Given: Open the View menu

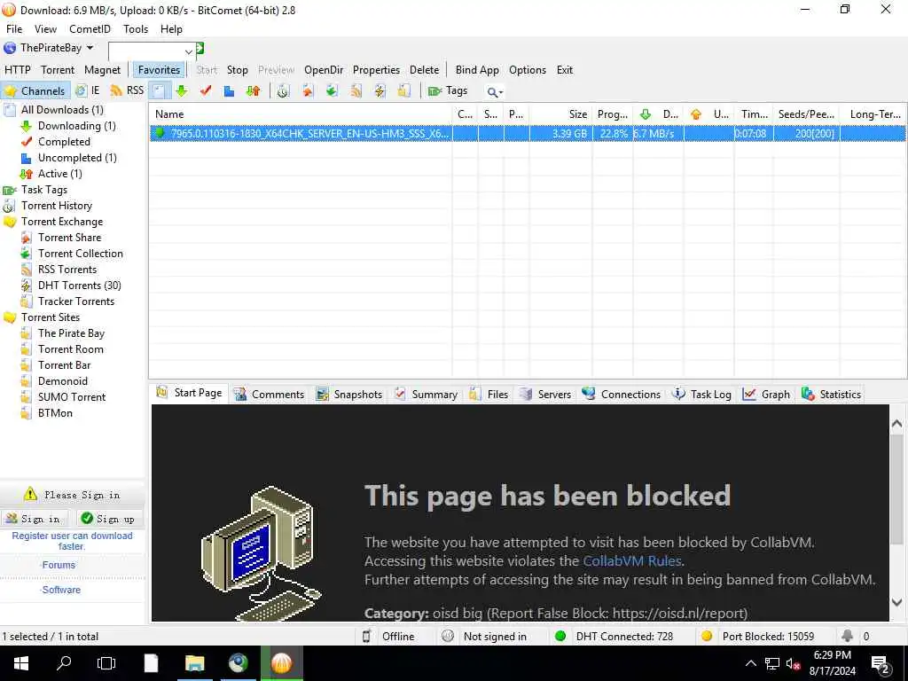Looking at the screenshot, I should [x=45, y=29].
